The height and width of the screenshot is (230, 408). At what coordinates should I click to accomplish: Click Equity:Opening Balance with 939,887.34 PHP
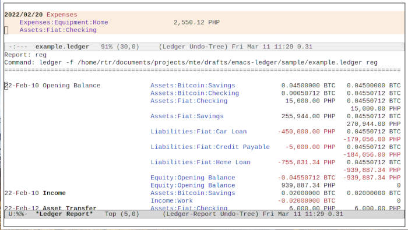click(x=192, y=185)
